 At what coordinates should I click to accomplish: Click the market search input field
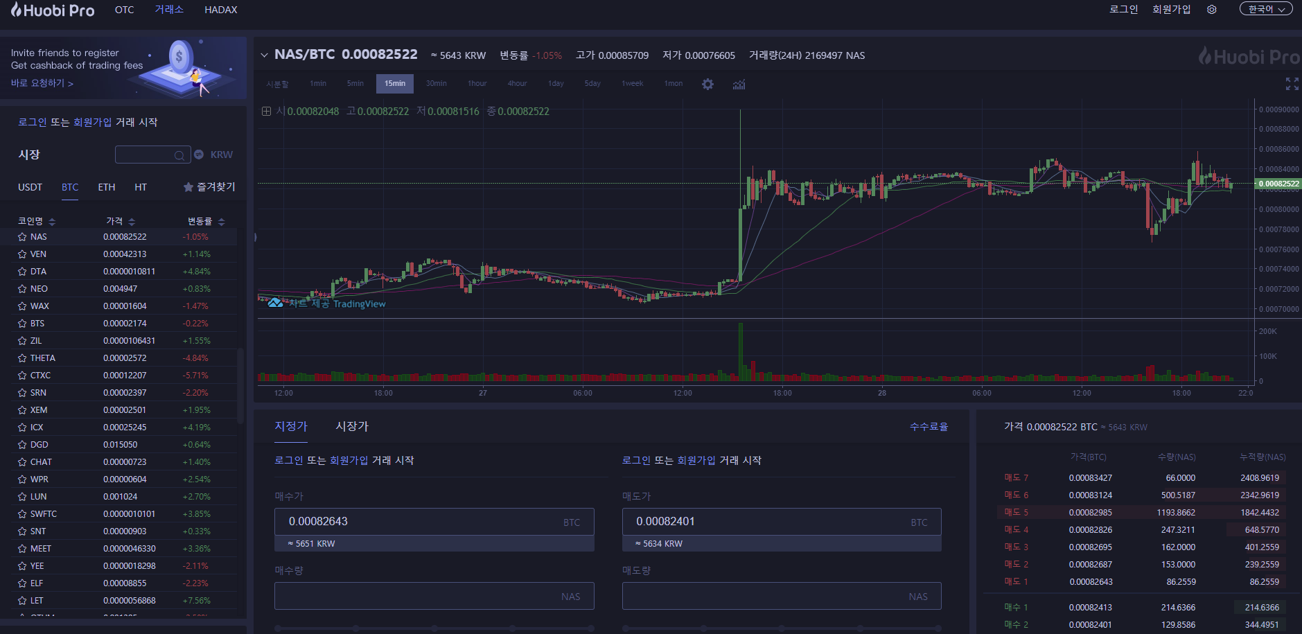153,155
